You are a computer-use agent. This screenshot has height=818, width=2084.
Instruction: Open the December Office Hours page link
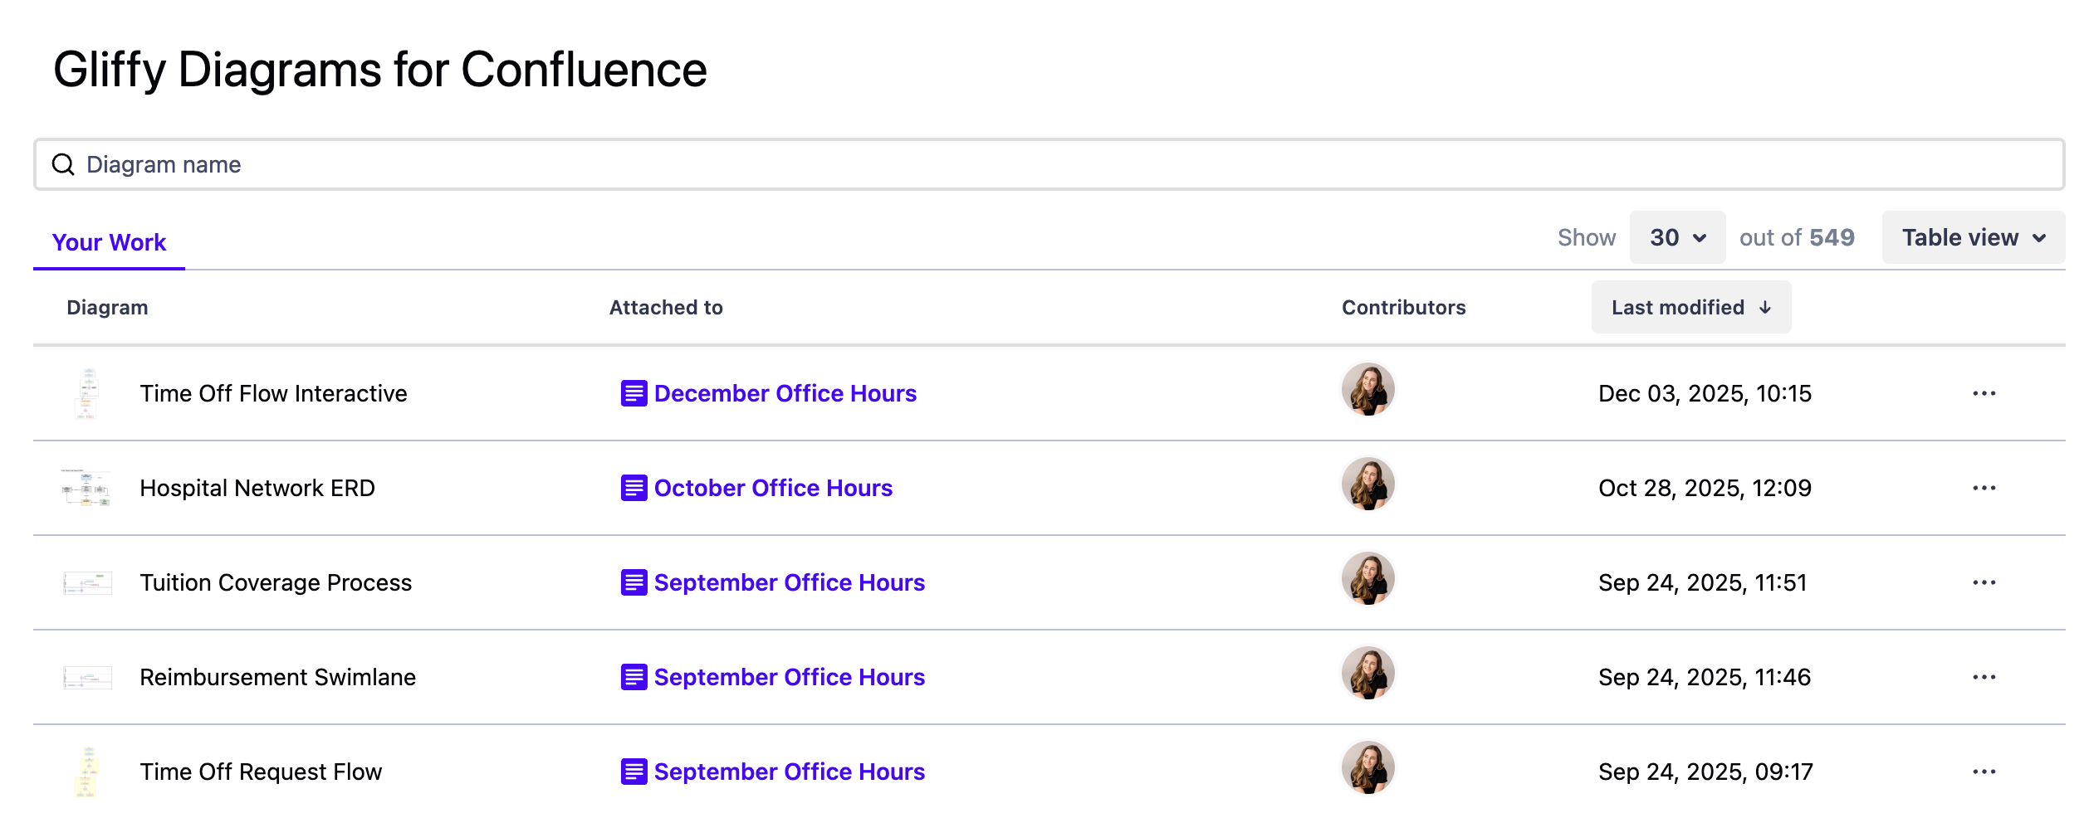(x=784, y=393)
